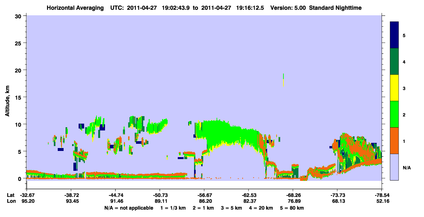
Task: Click the 'Lon' row label
Action: pos(11,201)
